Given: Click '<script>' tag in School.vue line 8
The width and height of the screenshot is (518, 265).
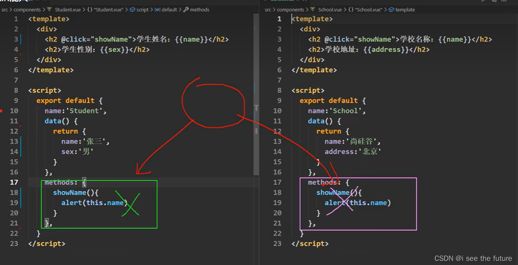Looking at the screenshot, I should [308, 91].
